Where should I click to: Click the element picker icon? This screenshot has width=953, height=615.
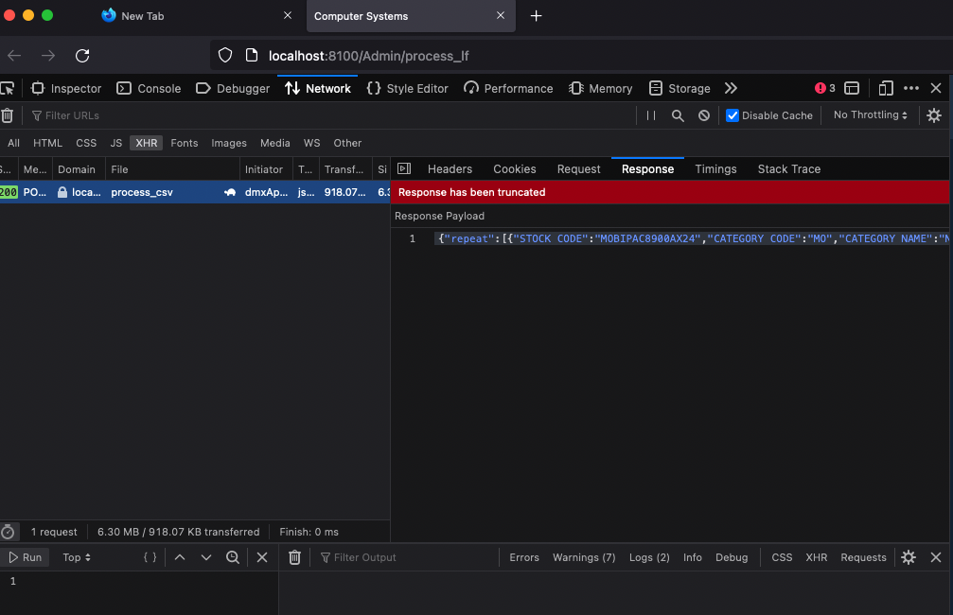point(8,89)
